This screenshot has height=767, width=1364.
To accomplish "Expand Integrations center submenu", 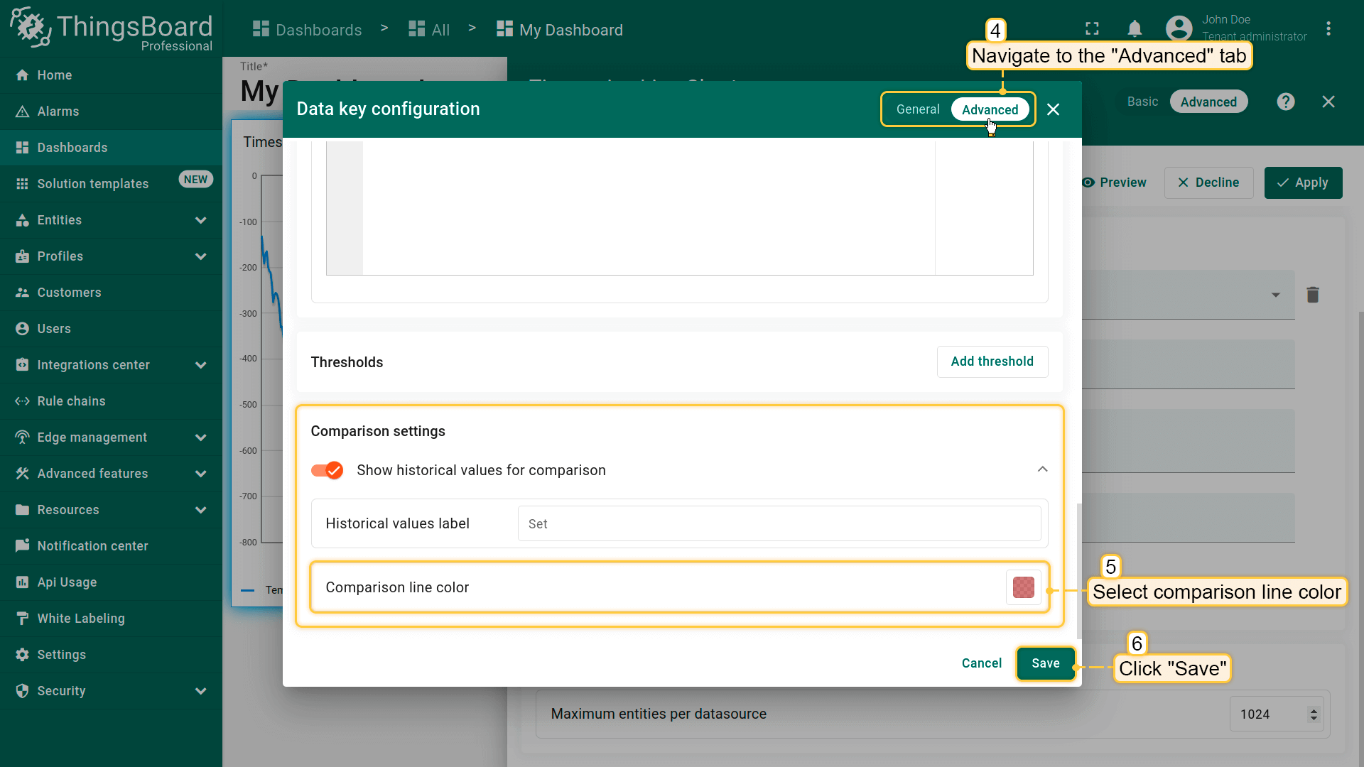I will (x=200, y=365).
